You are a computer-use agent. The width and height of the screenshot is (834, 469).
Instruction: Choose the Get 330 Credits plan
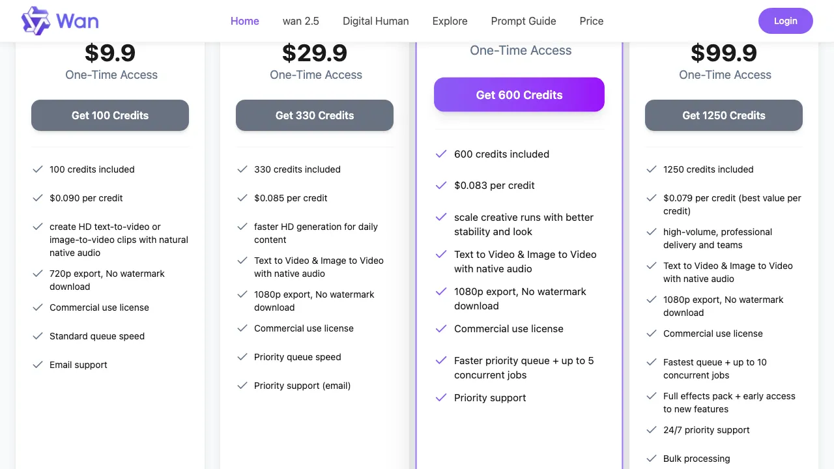315,115
